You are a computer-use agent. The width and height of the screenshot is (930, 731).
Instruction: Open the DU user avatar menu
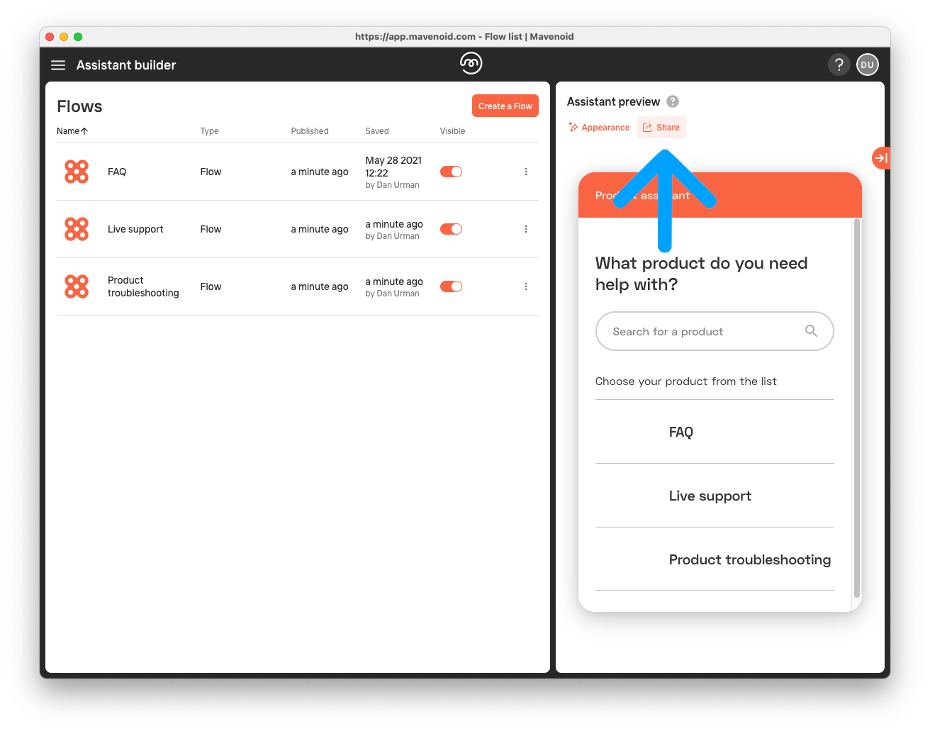(868, 65)
